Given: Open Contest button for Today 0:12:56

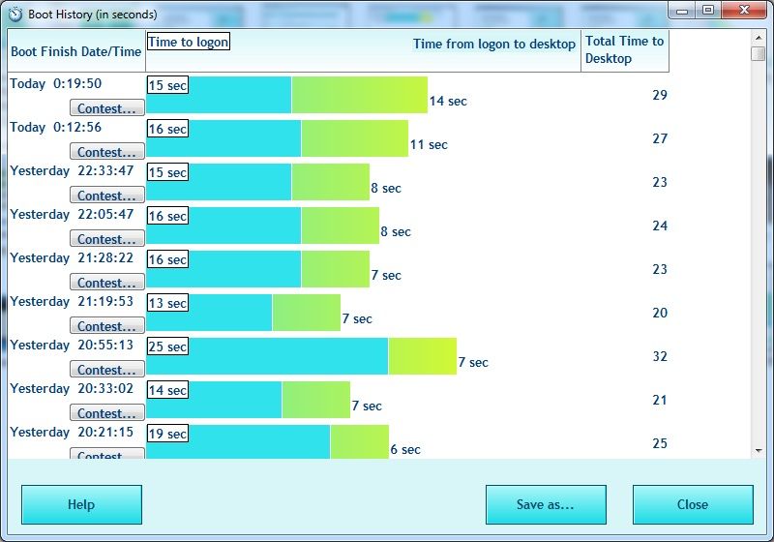Looking at the screenshot, I should (x=107, y=152).
